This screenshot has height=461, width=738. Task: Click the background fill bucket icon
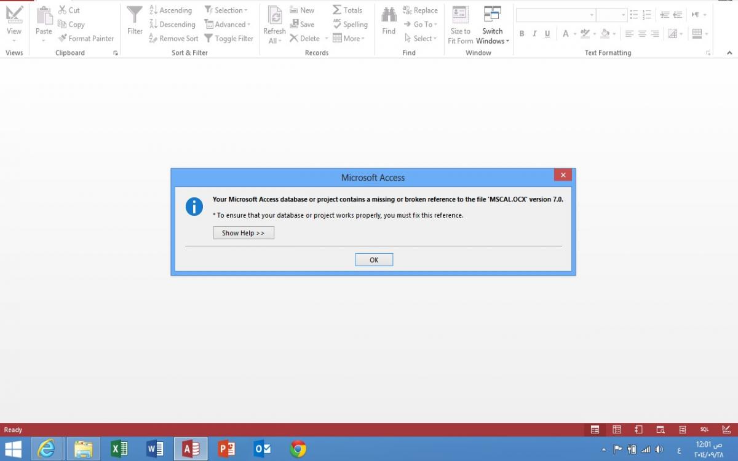click(x=605, y=34)
